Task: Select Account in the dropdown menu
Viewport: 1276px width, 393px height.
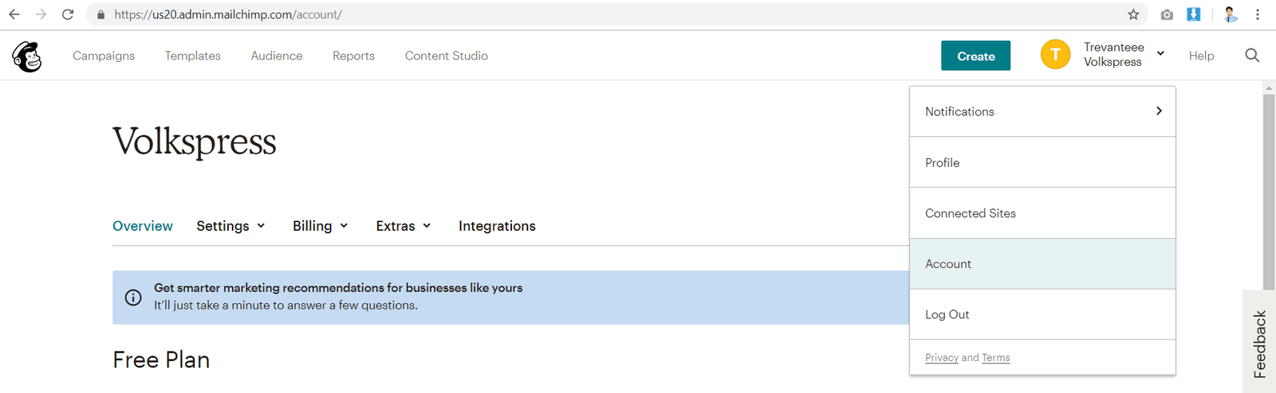Action: coord(1042,264)
